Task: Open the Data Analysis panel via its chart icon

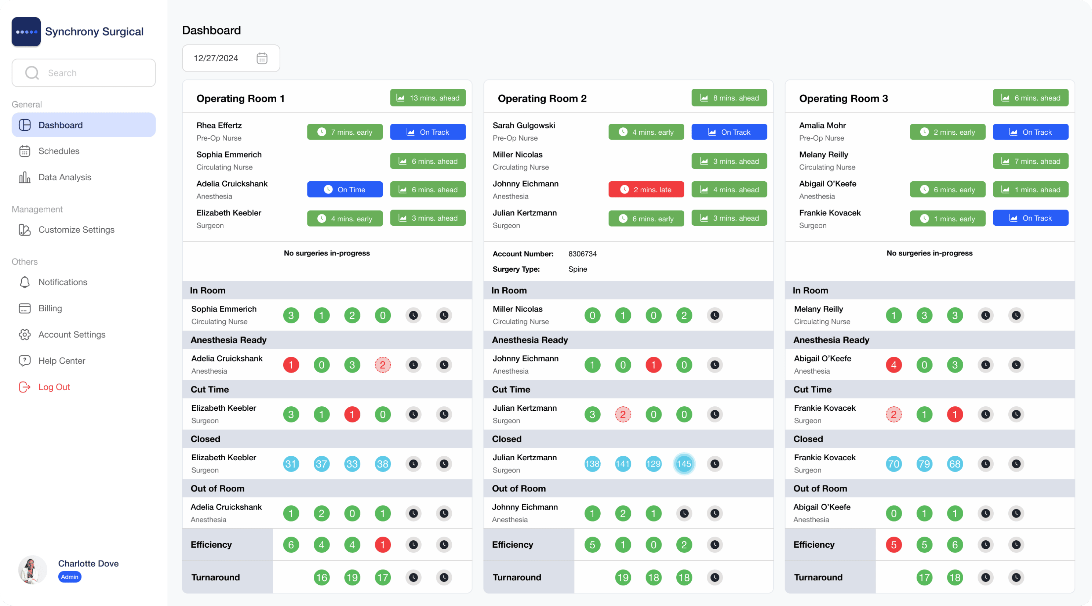Action: point(25,177)
